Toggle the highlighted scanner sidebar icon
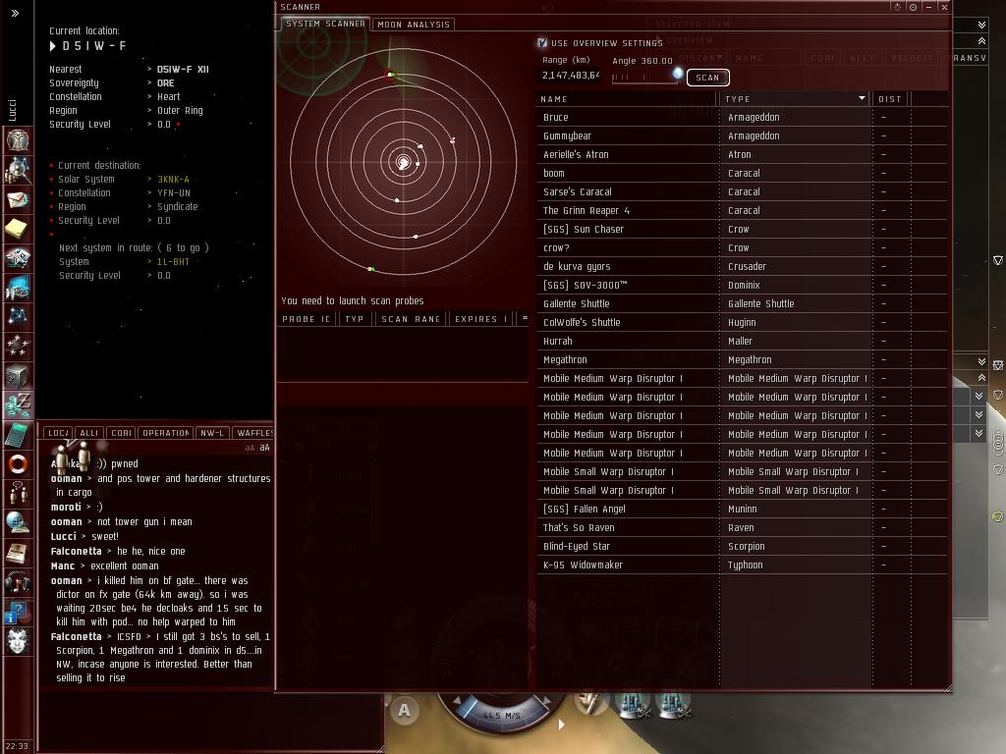The image size is (1006, 754). (x=18, y=405)
